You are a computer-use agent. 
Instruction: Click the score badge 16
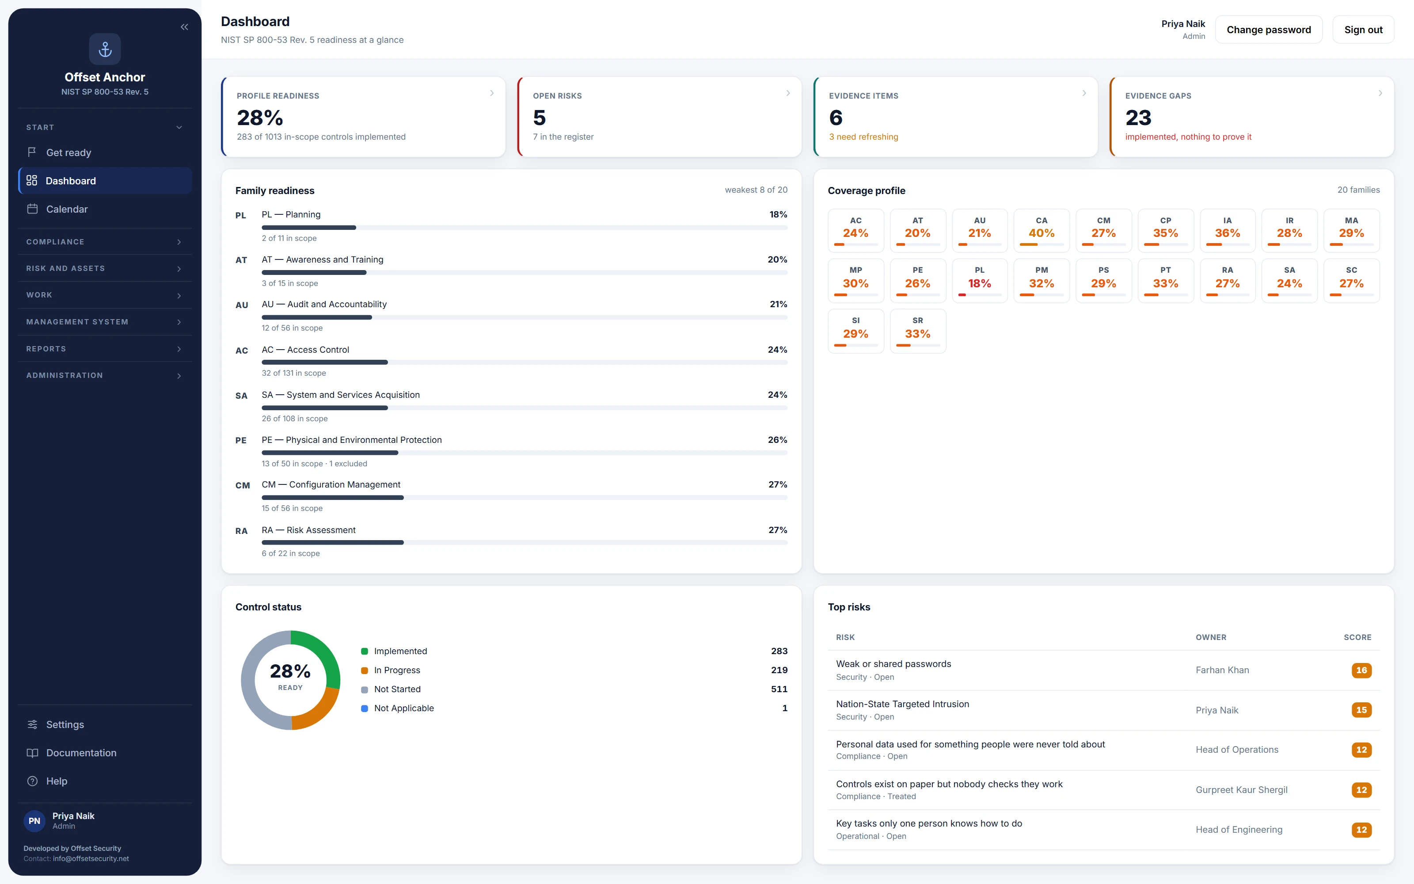[x=1361, y=670]
